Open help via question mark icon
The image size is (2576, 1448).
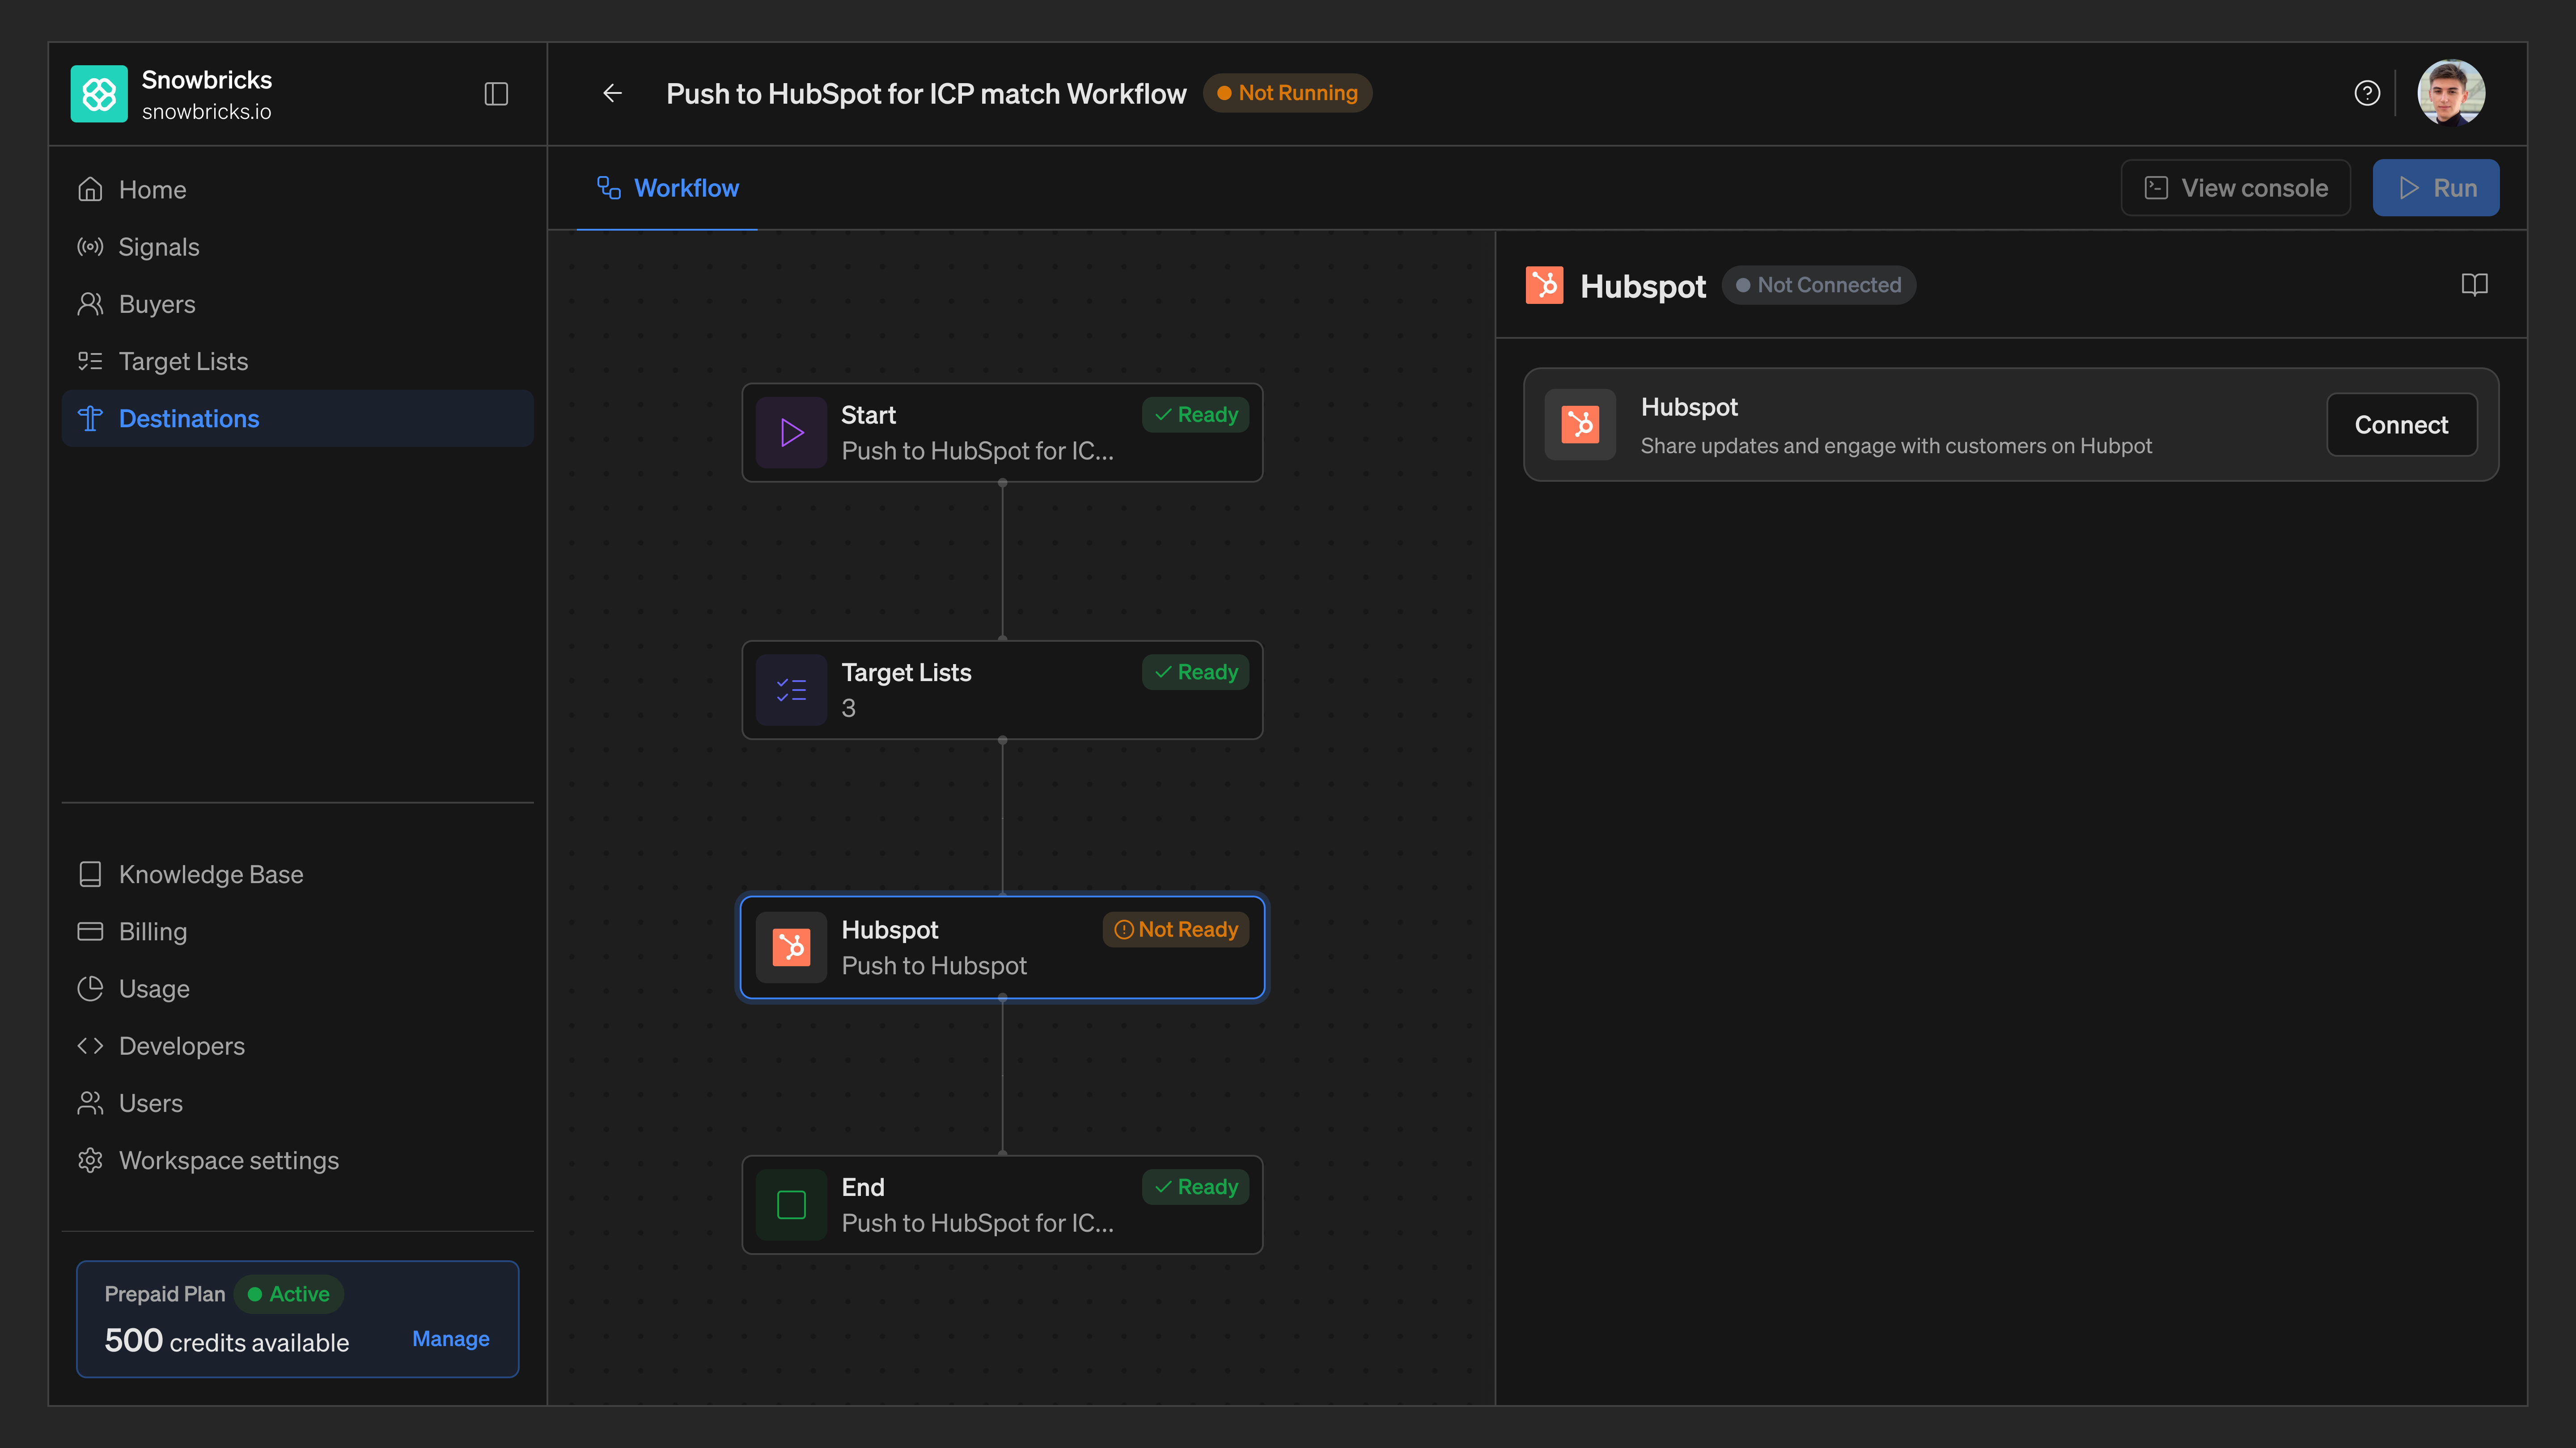coord(2367,93)
